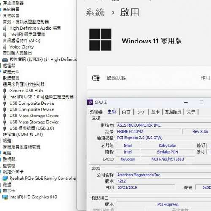Click American Megatrends Inc. BIOS field

coord(164,175)
